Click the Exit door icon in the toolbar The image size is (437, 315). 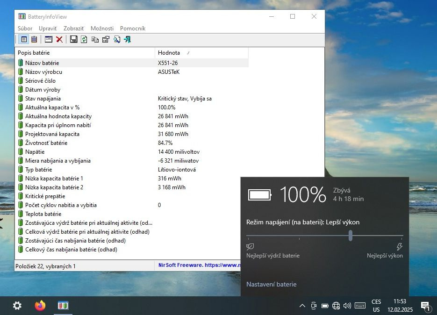click(127, 39)
